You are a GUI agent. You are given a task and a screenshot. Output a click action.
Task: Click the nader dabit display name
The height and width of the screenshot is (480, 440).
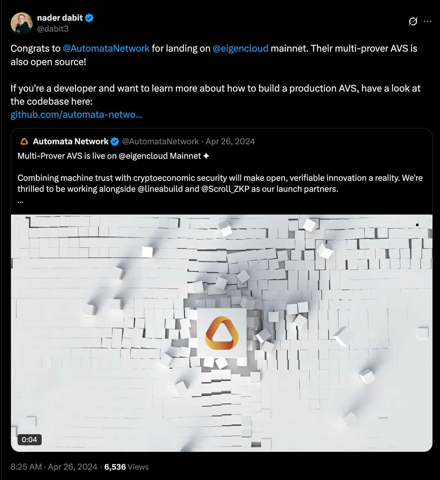click(x=60, y=18)
